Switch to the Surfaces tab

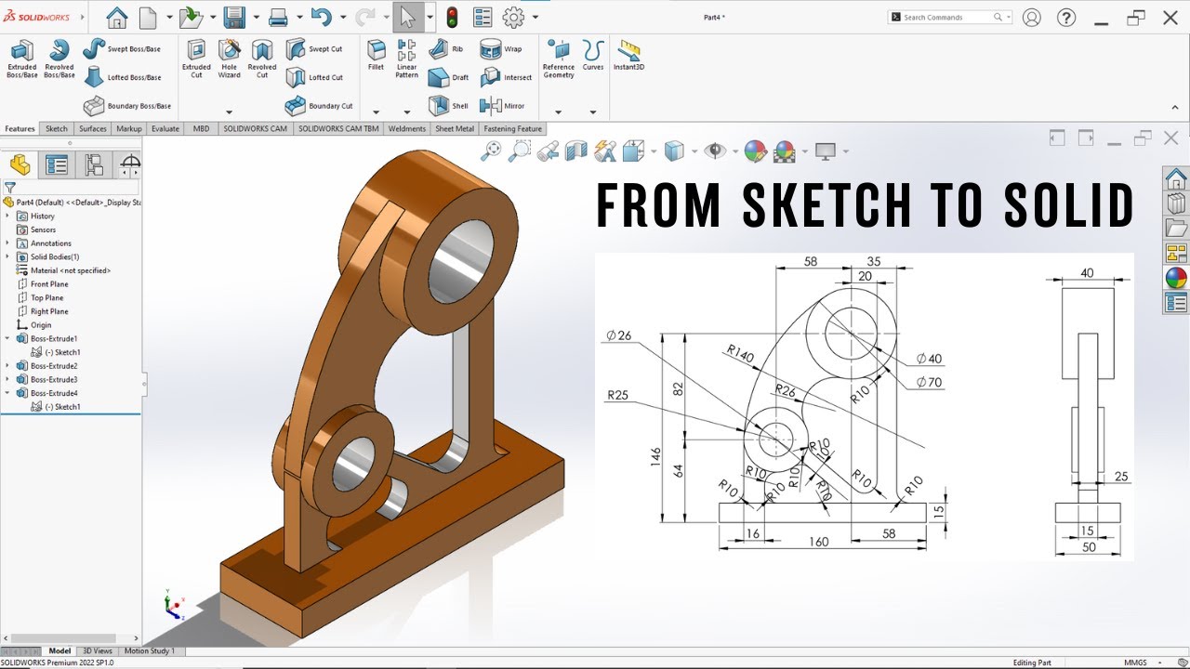[93, 129]
